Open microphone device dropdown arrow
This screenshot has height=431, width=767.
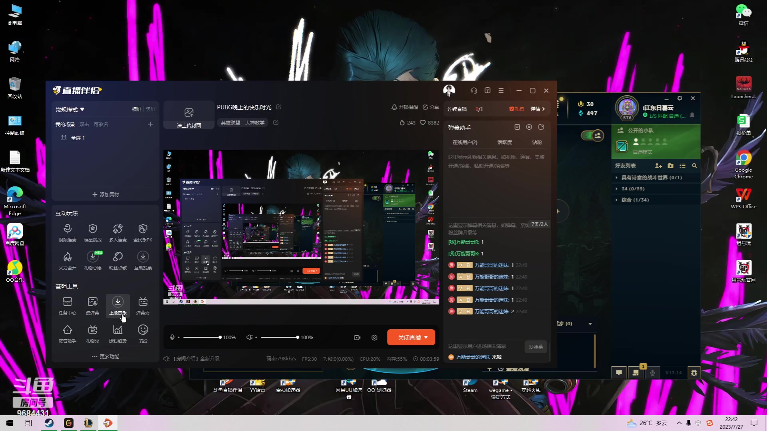click(179, 338)
